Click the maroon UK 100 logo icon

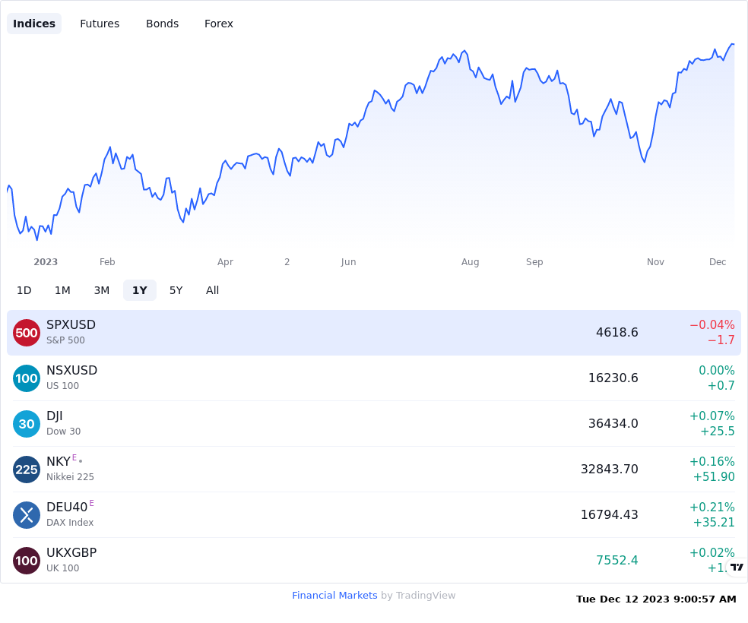click(27, 561)
